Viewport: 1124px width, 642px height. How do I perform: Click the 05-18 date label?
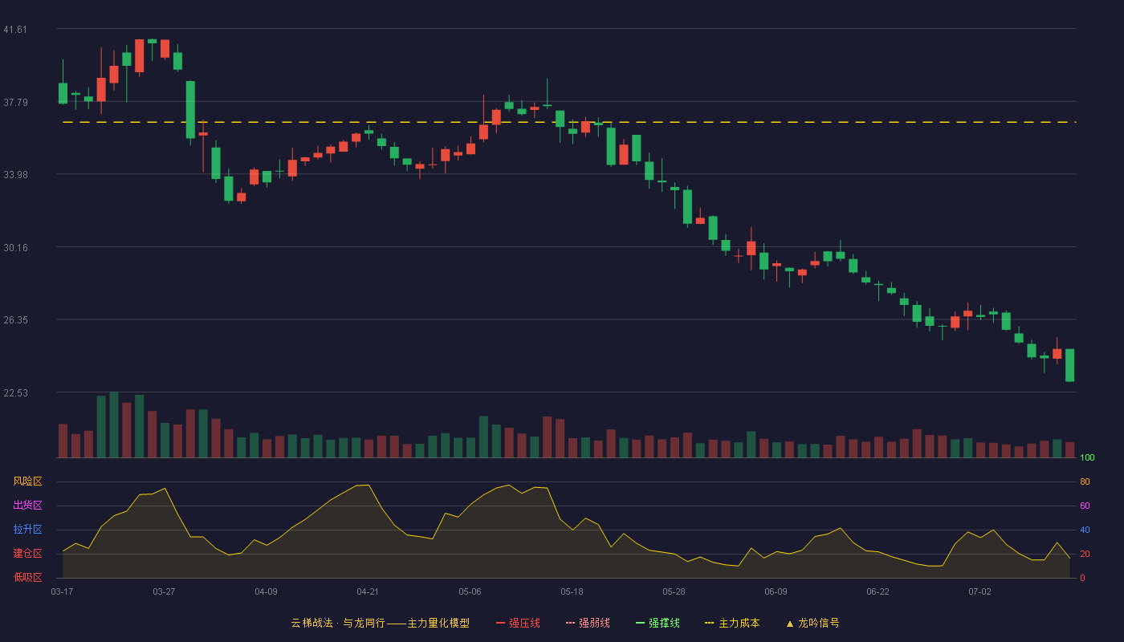pyautogui.click(x=572, y=591)
